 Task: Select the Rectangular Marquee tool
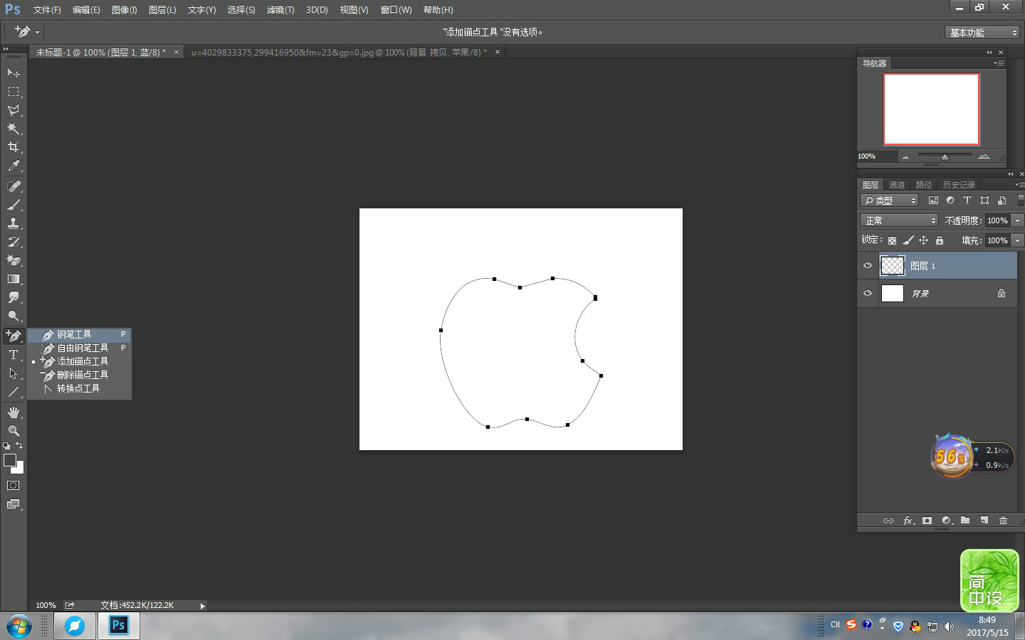point(14,92)
